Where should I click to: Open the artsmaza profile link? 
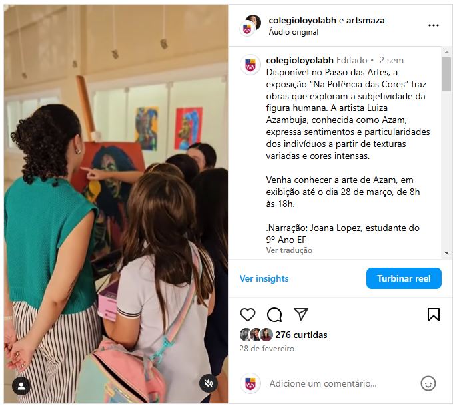(365, 21)
